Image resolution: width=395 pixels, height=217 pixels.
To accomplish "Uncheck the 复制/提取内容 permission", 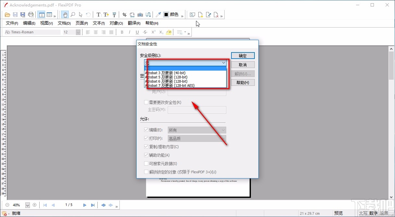I will tap(146, 146).
